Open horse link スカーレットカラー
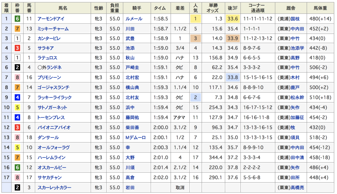 point(54,187)
